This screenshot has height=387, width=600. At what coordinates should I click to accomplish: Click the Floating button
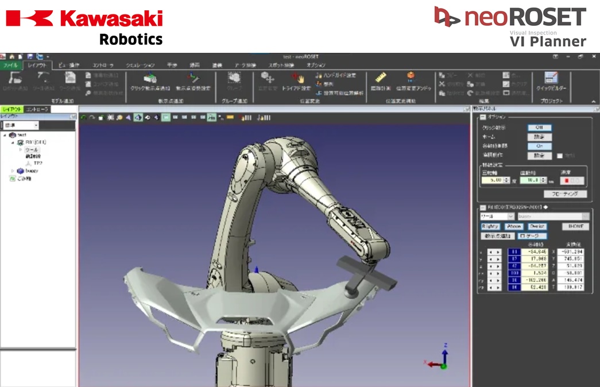click(564, 194)
